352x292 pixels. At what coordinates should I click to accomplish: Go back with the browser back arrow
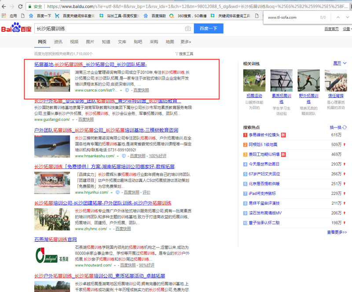click(4, 7)
